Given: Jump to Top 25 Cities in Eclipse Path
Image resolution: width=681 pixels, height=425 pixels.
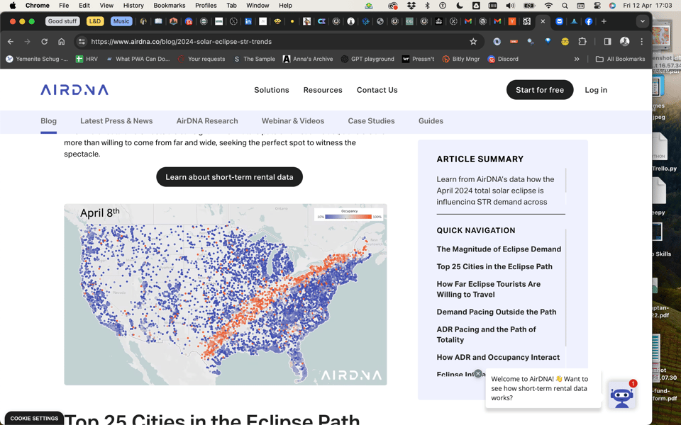Looking at the screenshot, I should pos(494,267).
